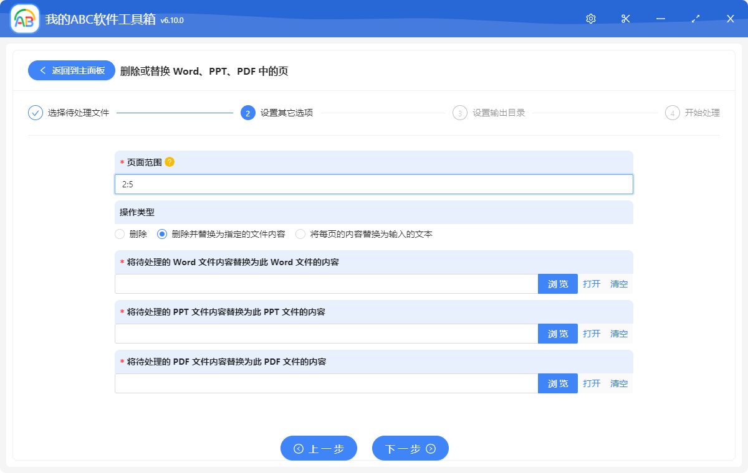
Task: Click the step 3 numbered circle
Action: (x=460, y=113)
